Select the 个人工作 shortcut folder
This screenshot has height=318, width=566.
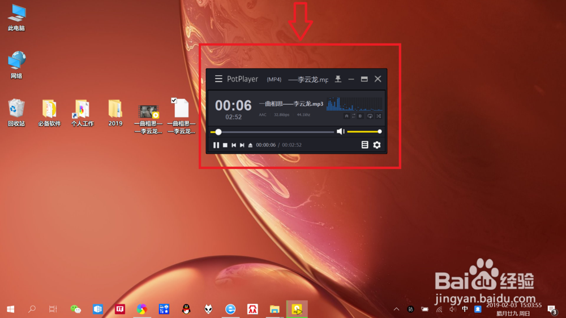(82, 112)
